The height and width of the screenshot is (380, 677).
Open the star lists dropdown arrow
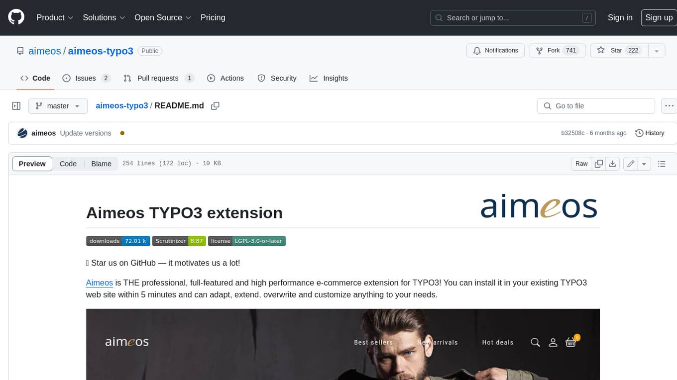[656, 51]
